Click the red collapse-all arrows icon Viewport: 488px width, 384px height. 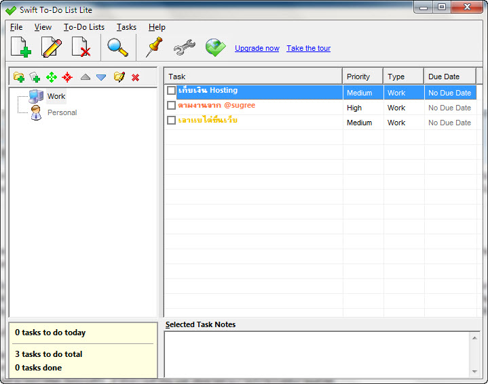(x=67, y=77)
